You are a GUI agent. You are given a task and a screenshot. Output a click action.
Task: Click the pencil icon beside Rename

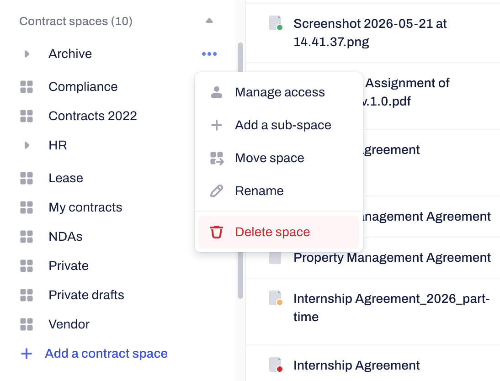(x=217, y=191)
